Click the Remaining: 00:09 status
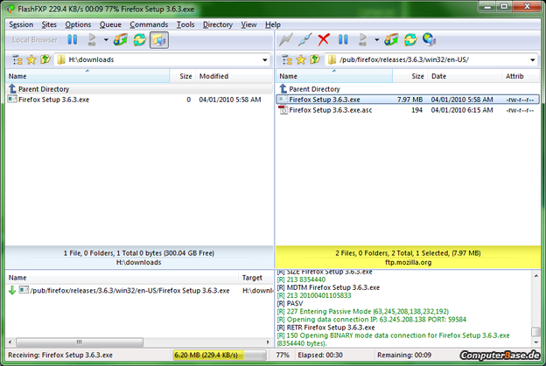546x366 pixels. coord(404,355)
